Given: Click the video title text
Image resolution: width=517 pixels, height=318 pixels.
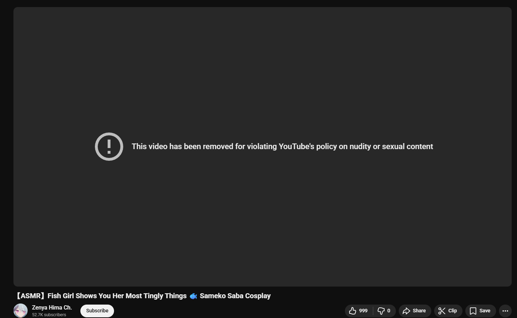Looking at the screenshot, I should pyautogui.click(x=143, y=296).
